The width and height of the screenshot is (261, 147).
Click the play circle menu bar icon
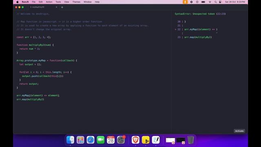[x=197, y=2]
